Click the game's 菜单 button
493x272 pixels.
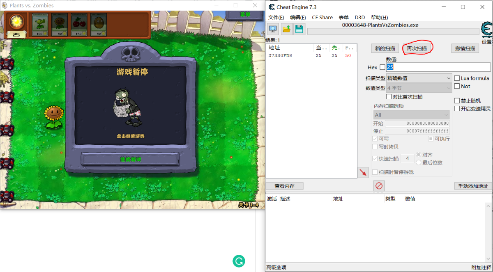[x=245, y=14]
